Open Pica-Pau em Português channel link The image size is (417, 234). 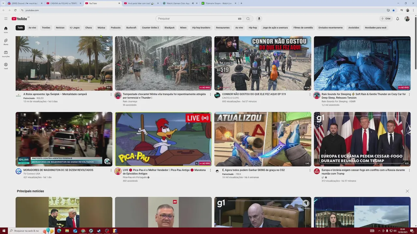(135, 177)
